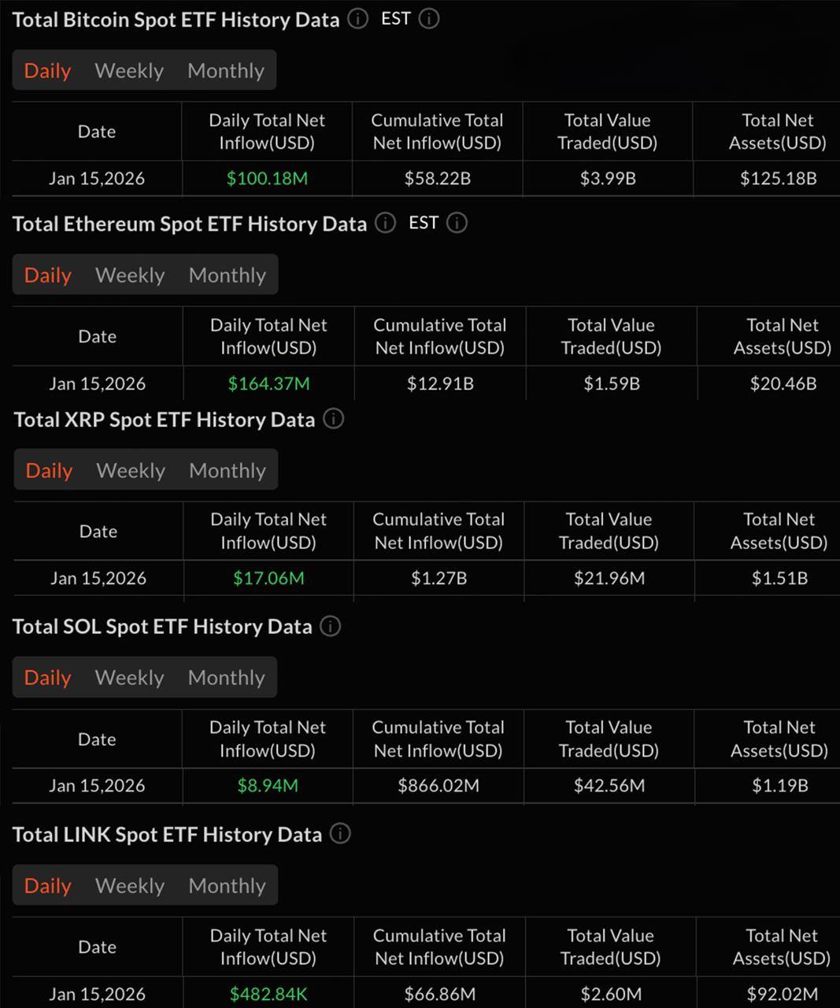Click info icon beside Ethereum Spot ETF title

[x=385, y=223]
